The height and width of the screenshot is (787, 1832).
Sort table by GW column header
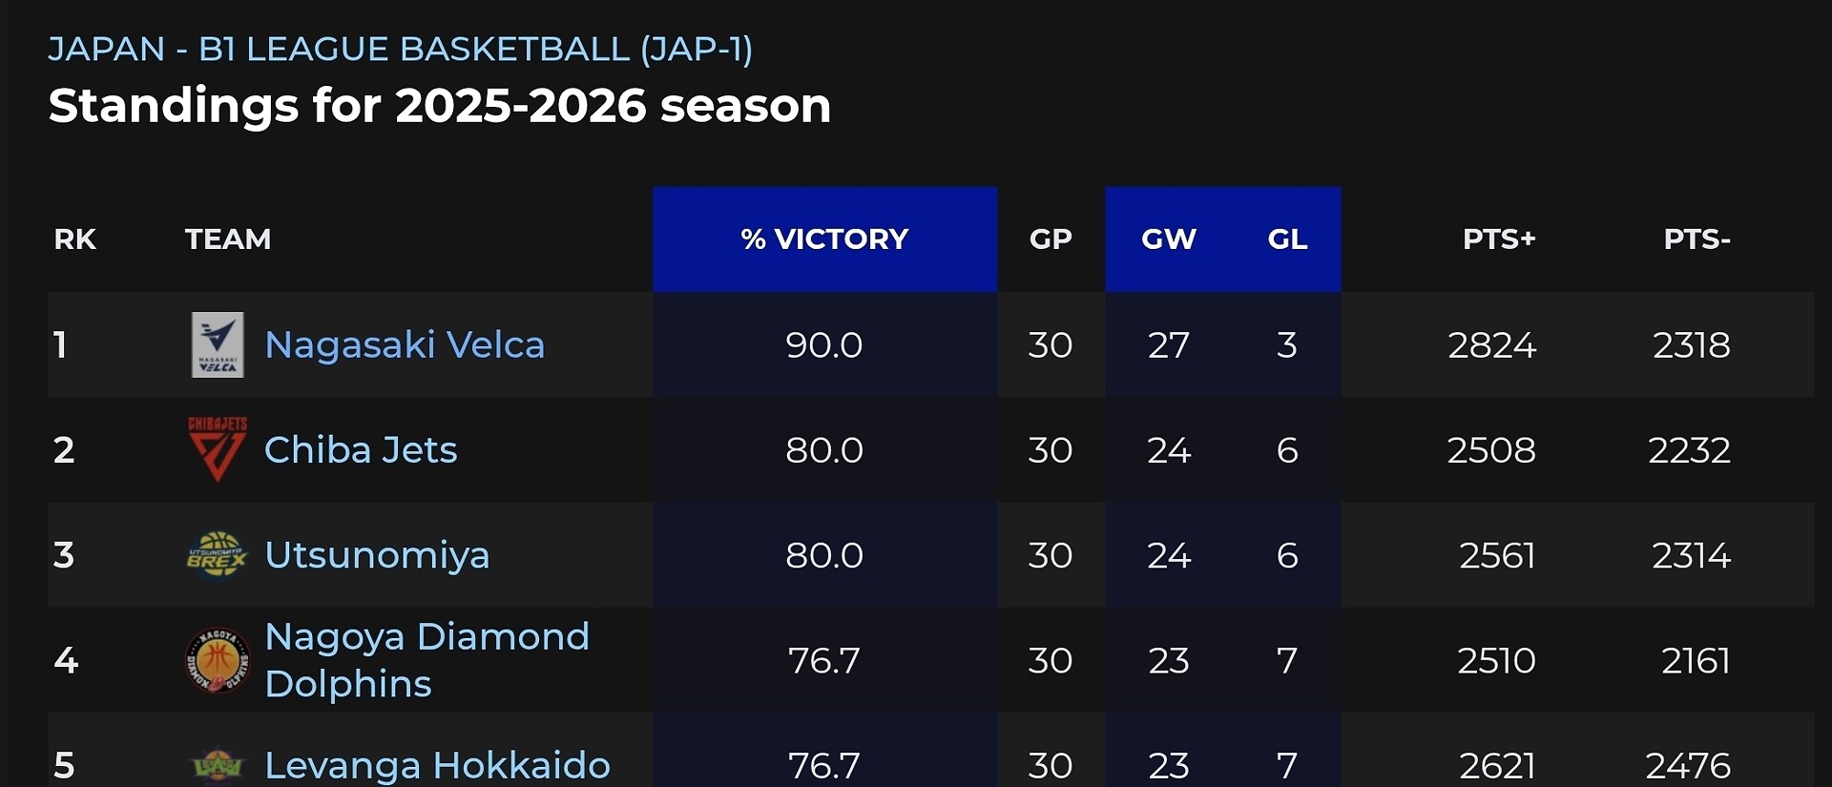(1169, 238)
